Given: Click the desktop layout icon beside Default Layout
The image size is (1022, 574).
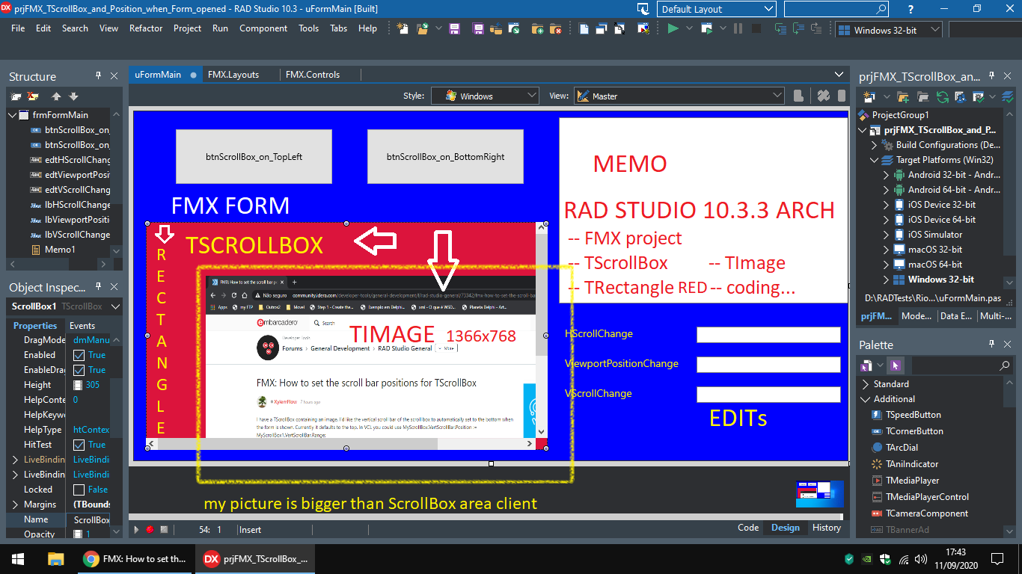Looking at the screenshot, I should [643, 9].
